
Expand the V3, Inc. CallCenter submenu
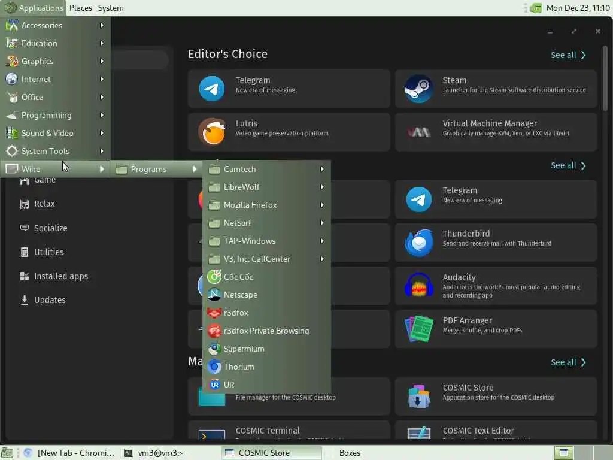pyautogui.click(x=266, y=259)
